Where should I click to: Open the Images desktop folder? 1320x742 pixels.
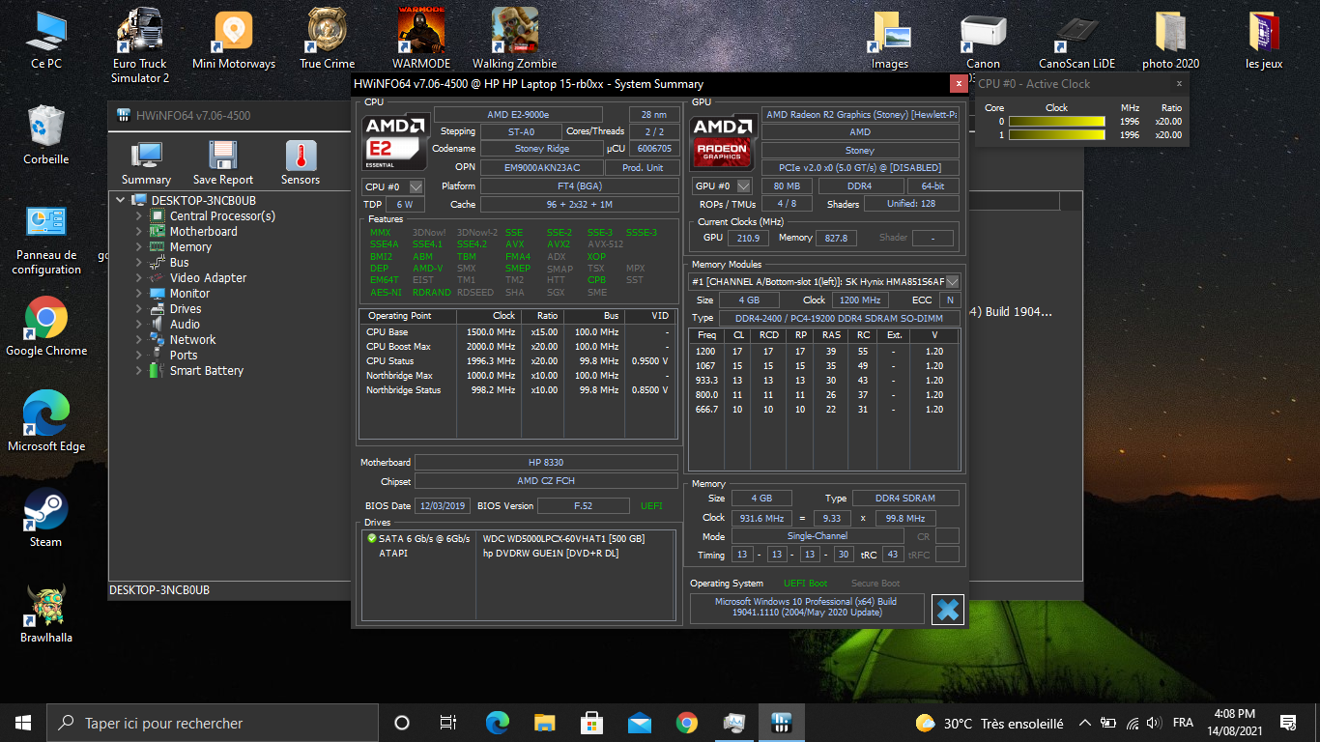tap(890, 41)
